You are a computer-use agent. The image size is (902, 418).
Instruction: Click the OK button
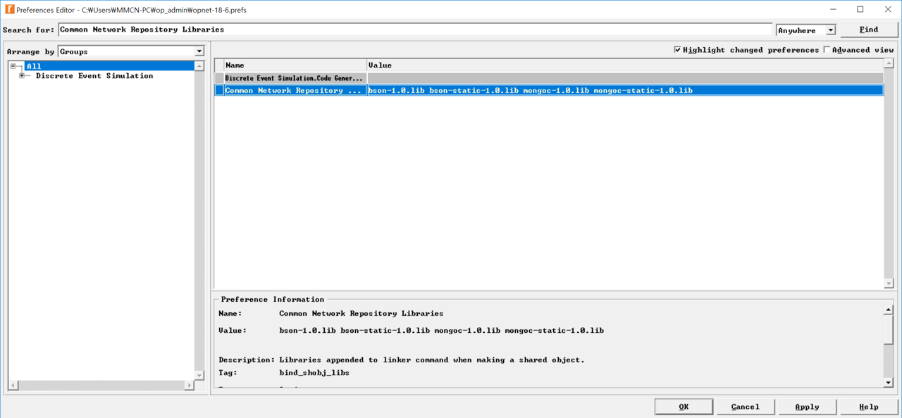(684, 406)
